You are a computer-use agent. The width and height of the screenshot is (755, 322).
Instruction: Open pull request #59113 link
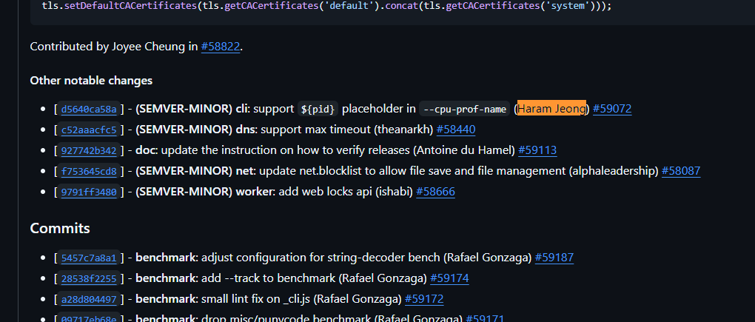537,150
